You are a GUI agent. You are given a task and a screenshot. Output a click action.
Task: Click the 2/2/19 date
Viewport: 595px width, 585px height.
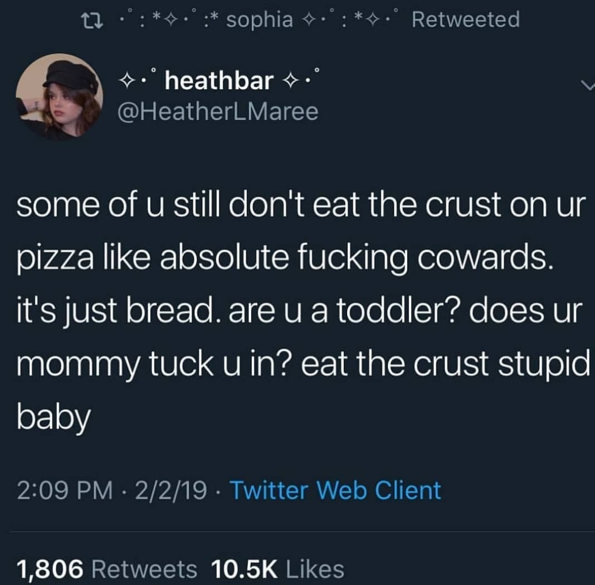170,490
